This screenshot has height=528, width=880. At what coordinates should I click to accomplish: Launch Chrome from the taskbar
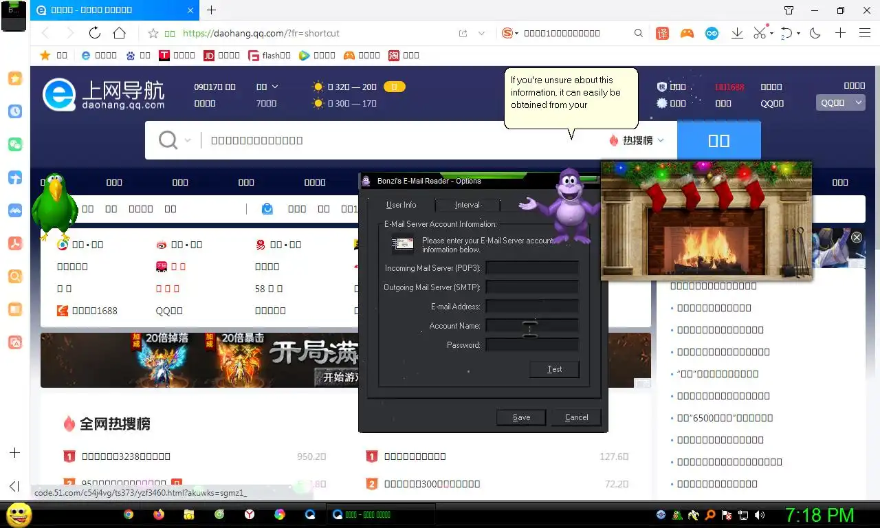point(129,514)
